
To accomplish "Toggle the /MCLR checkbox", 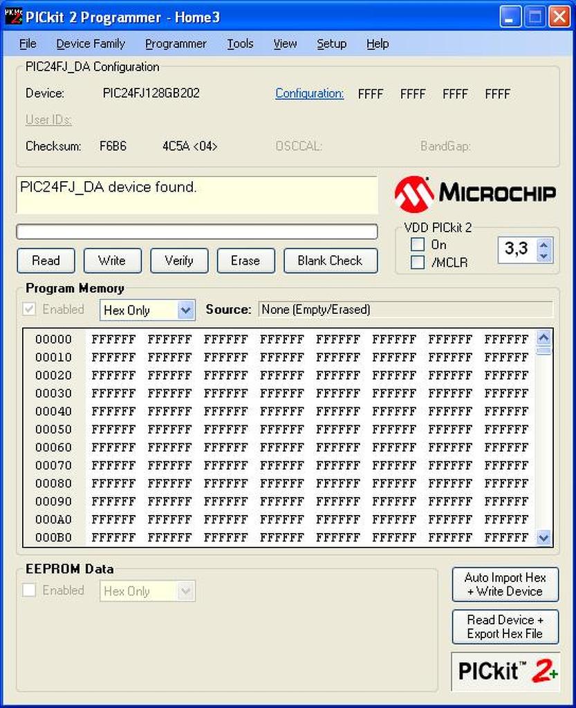I will coord(418,262).
